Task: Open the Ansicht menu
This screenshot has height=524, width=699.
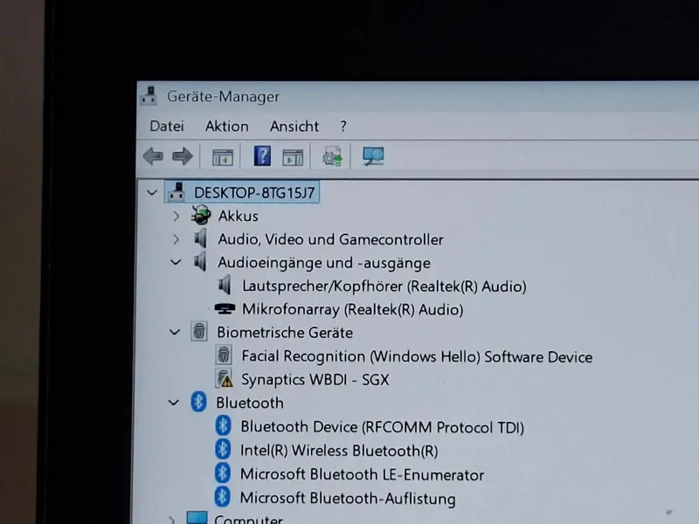Action: 294,127
